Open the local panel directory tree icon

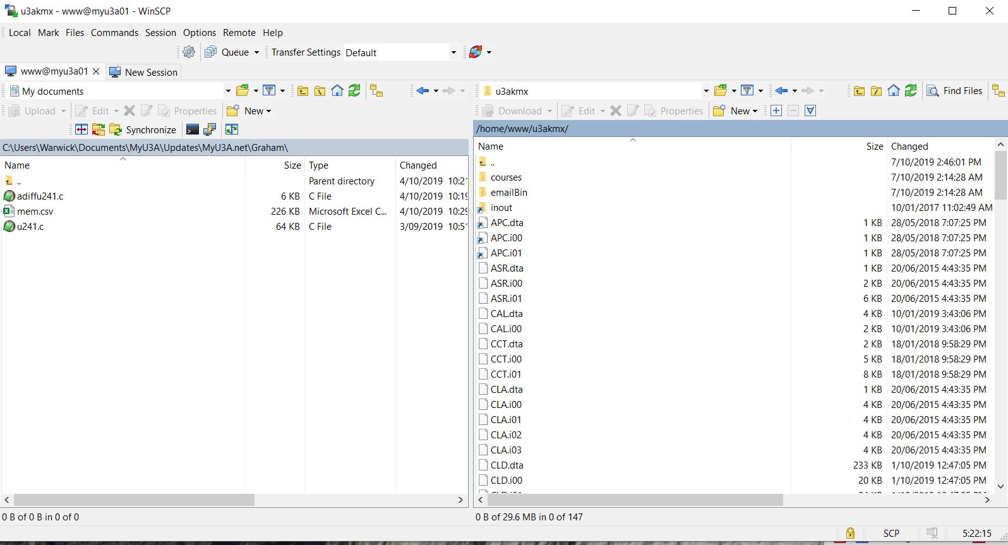(x=376, y=91)
